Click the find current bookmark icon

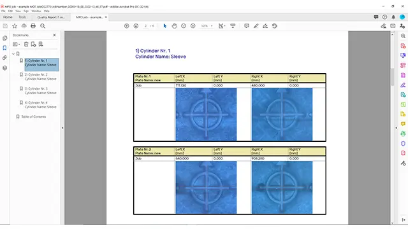[41, 45]
